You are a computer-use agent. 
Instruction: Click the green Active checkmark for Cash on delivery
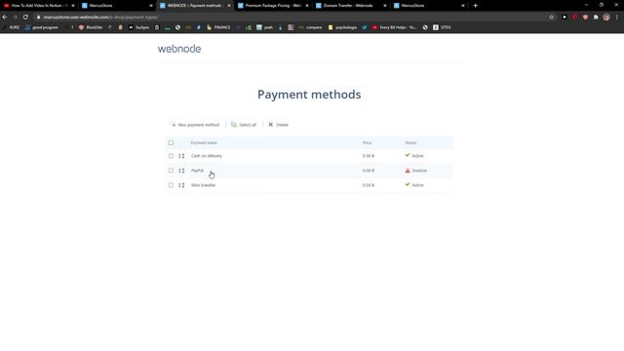click(408, 155)
